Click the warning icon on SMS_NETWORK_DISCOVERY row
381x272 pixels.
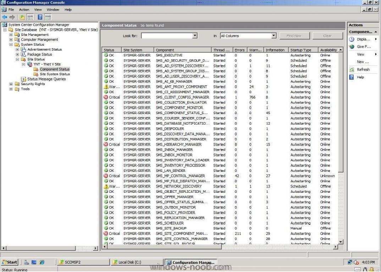point(106,186)
